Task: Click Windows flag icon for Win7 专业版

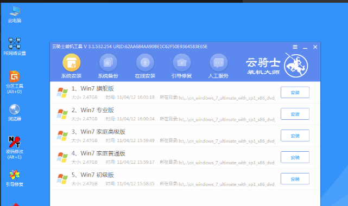Action: [x=62, y=114]
